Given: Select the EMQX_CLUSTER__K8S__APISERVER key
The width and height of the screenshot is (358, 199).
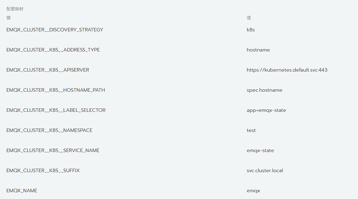Looking at the screenshot, I should (48, 70).
